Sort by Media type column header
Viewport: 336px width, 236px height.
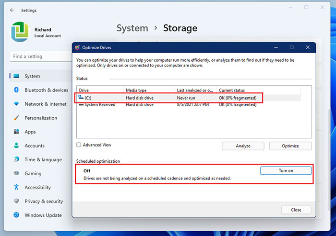[148, 90]
